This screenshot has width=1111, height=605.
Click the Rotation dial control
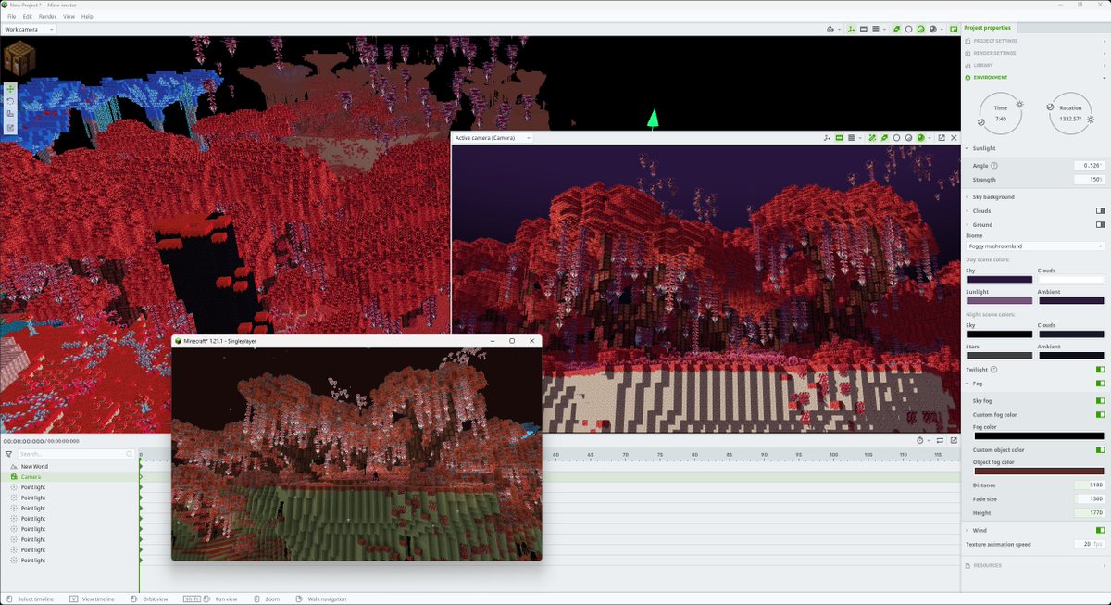click(1069, 113)
